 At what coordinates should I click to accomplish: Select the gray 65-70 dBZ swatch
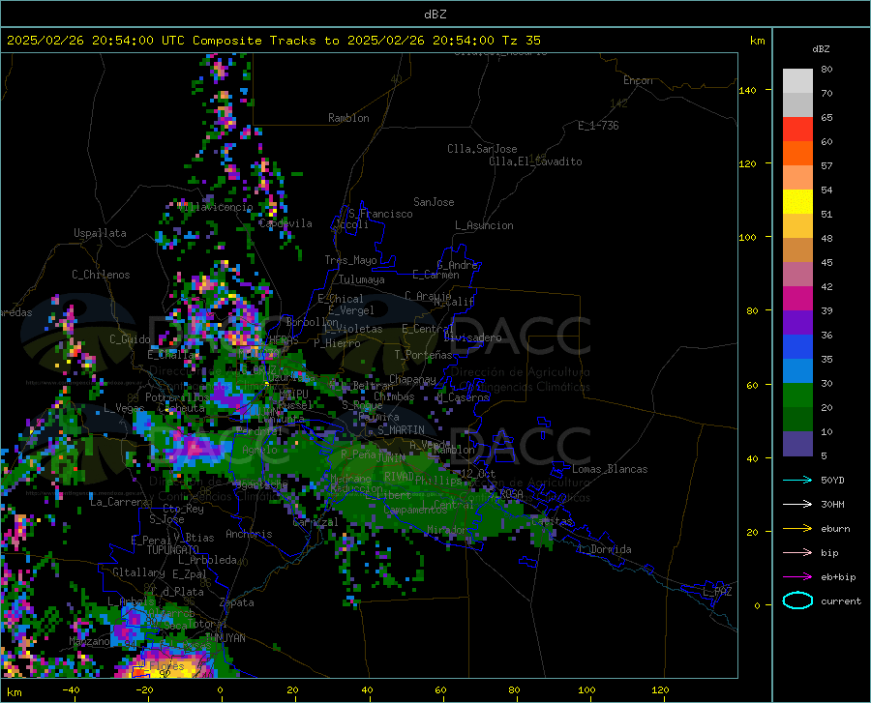[797, 105]
